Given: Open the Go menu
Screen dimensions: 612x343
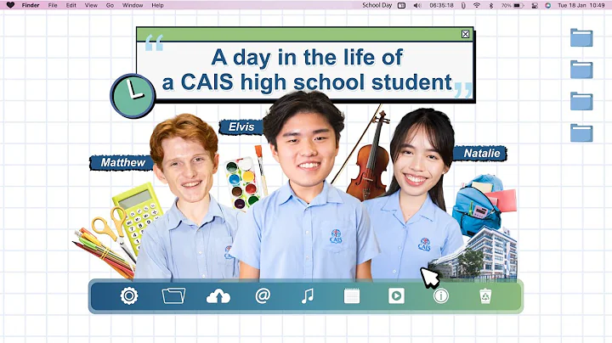Looking at the screenshot, I should [110, 5].
